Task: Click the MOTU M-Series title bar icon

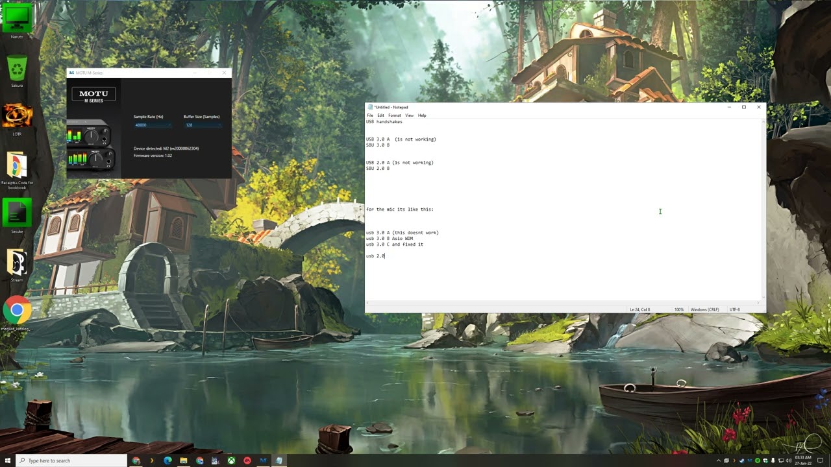Action: [x=71, y=73]
